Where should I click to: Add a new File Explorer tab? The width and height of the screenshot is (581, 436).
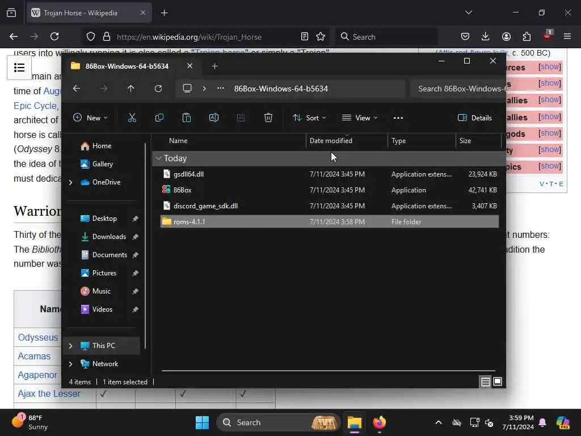[x=214, y=66]
